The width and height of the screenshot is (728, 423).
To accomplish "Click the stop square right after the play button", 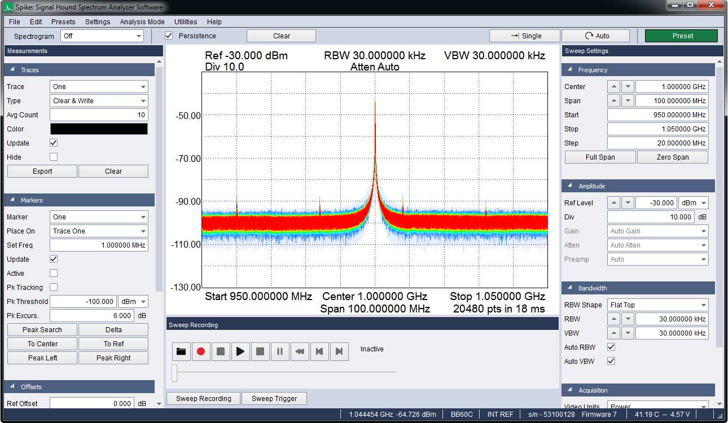I will point(260,351).
